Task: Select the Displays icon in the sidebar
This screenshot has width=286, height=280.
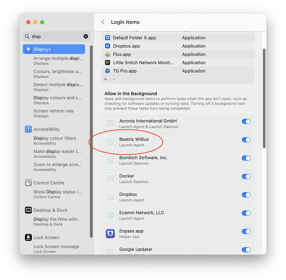Action: click(28, 49)
